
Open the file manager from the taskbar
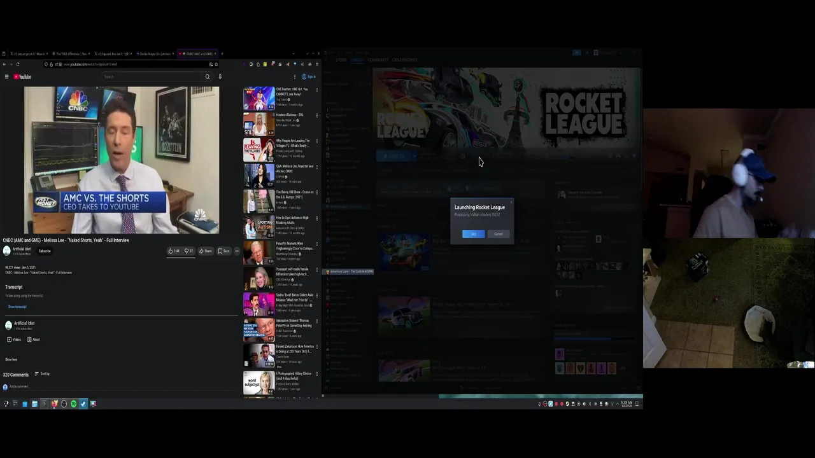click(34, 404)
